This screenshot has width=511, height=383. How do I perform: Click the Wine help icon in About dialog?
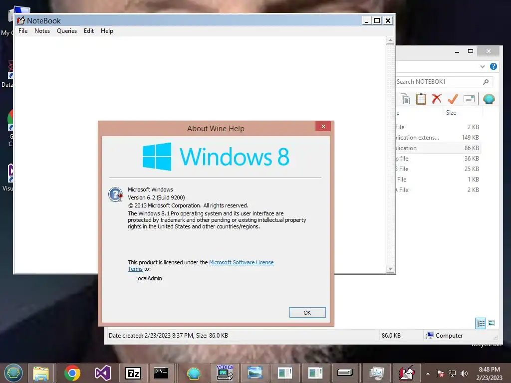[x=115, y=194]
